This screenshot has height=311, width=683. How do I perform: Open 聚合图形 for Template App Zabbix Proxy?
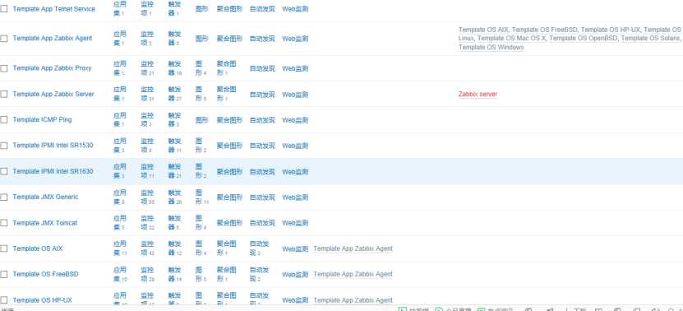click(227, 68)
